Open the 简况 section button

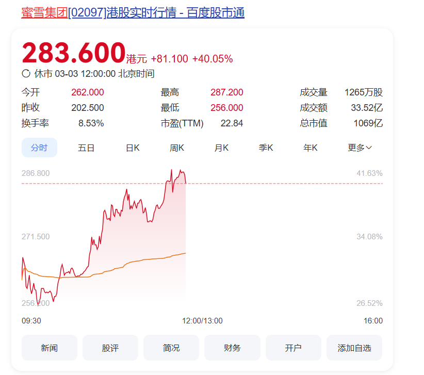point(171,348)
